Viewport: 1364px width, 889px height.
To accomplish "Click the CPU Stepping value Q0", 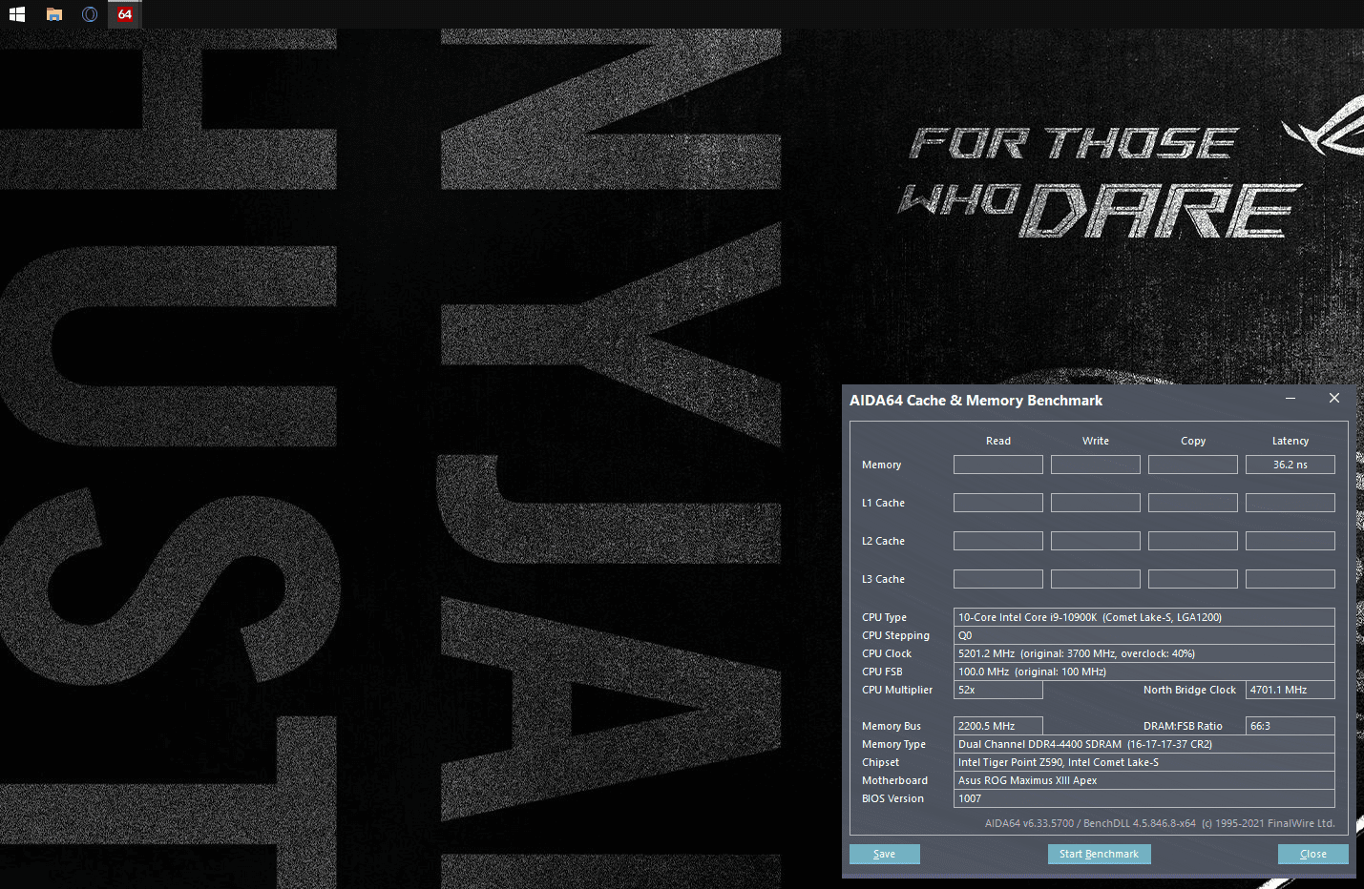I will (1144, 635).
